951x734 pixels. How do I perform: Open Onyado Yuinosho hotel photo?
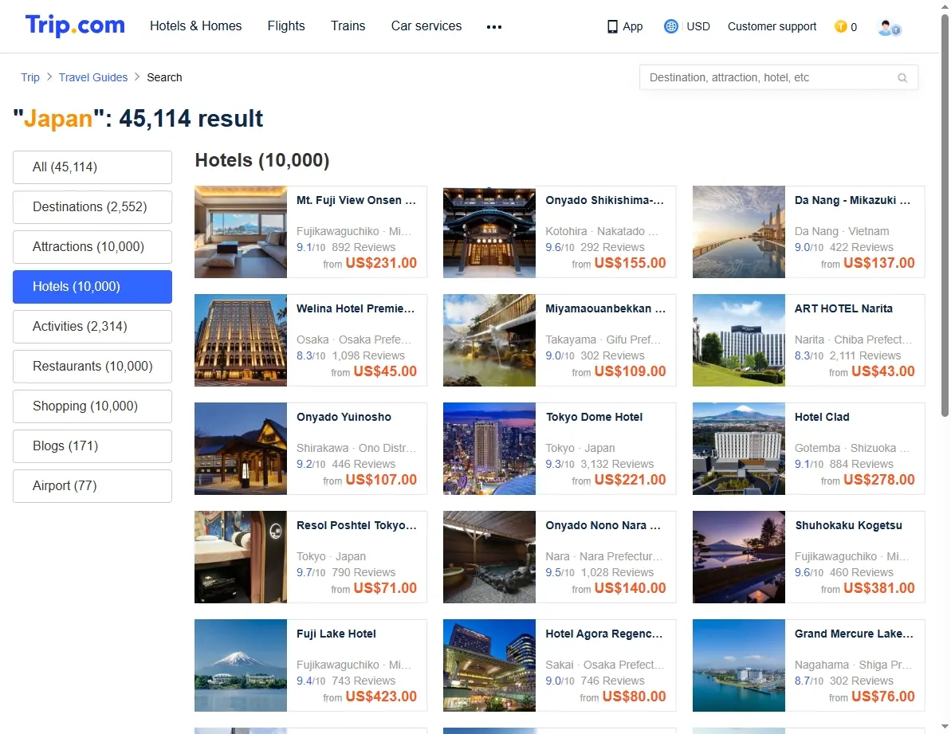241,449
